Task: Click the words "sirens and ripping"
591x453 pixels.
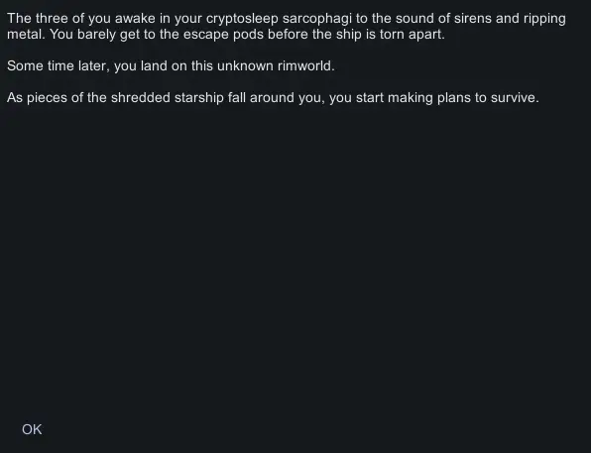Action: pyautogui.click(x=510, y=19)
